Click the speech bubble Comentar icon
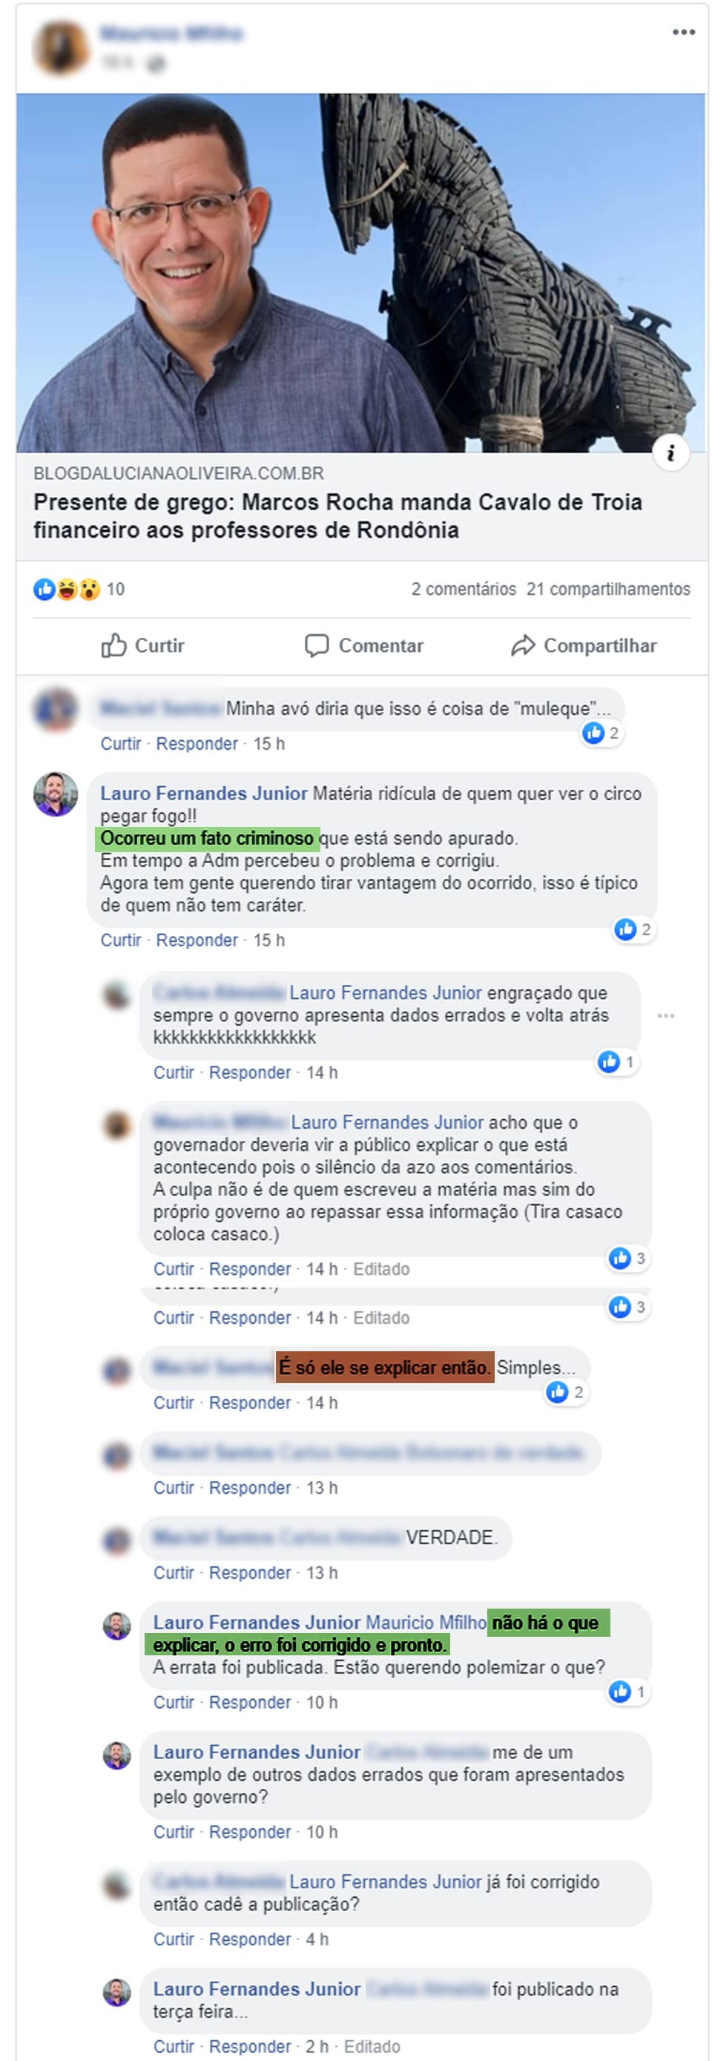This screenshot has height=2061, width=712. point(317,646)
